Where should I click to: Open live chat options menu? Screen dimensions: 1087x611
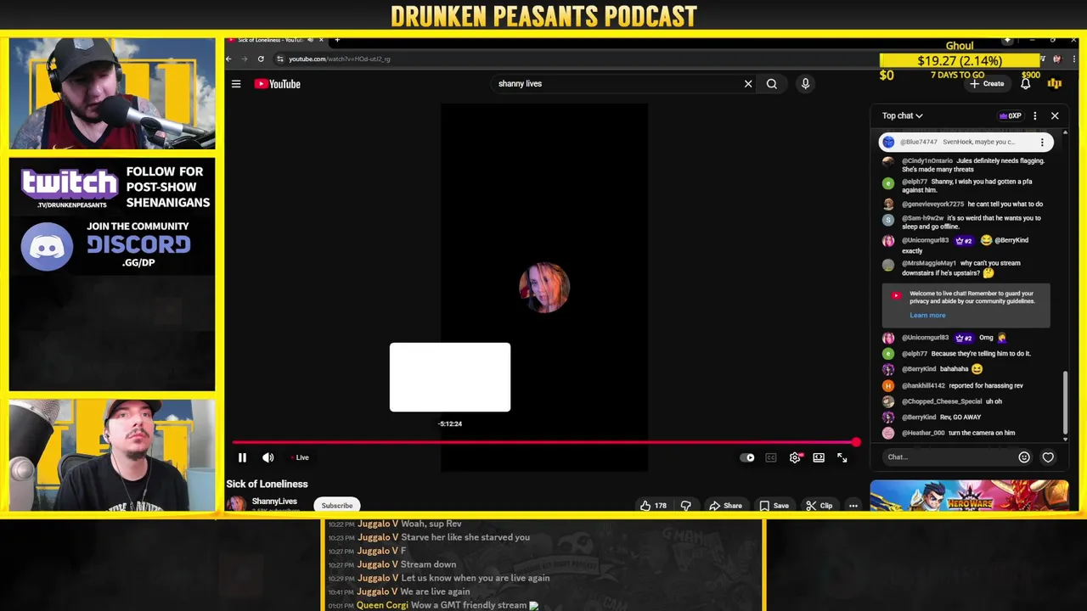pyautogui.click(x=1034, y=115)
